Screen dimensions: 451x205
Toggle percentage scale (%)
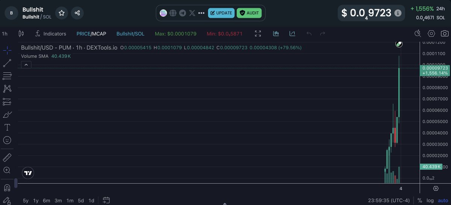click(x=419, y=200)
